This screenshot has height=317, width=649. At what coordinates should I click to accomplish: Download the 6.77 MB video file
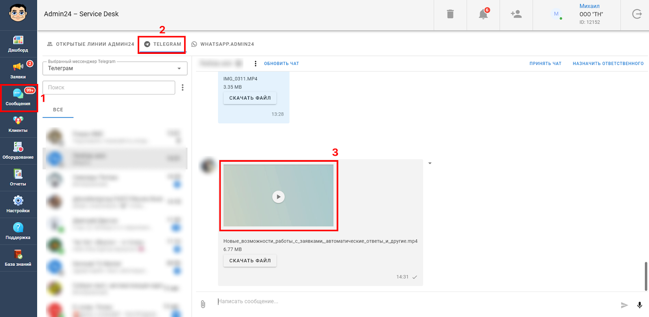click(250, 261)
